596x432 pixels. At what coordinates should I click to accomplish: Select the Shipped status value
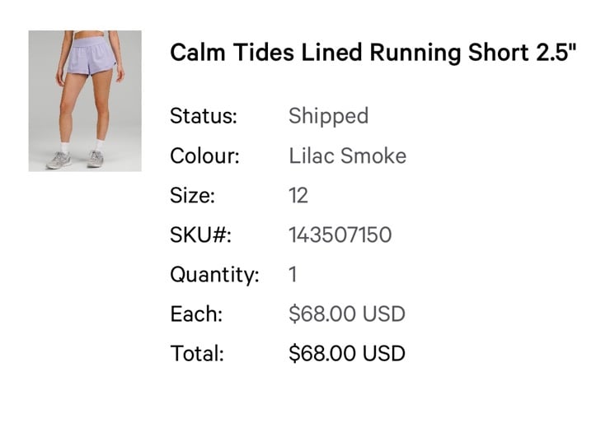coord(328,117)
